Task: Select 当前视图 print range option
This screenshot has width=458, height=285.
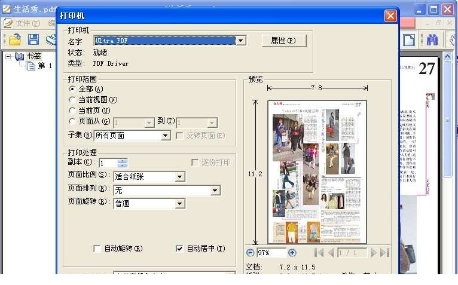Action: [x=72, y=100]
